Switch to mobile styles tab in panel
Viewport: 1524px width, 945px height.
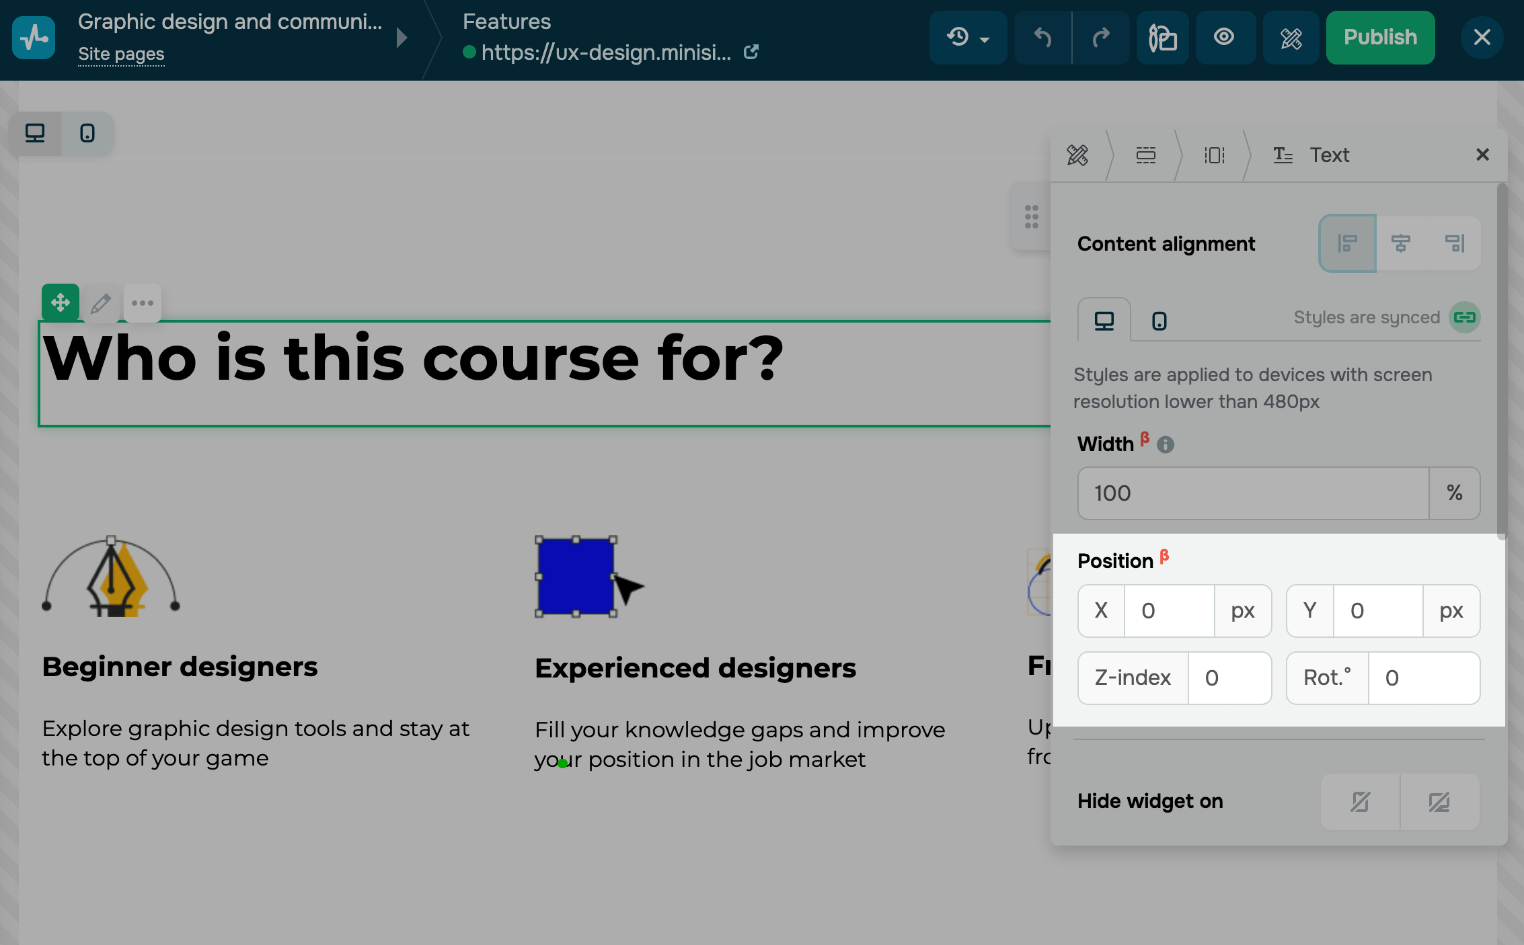pyautogui.click(x=1159, y=321)
